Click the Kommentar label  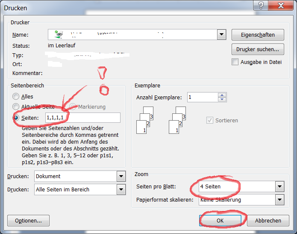click(x=27, y=73)
